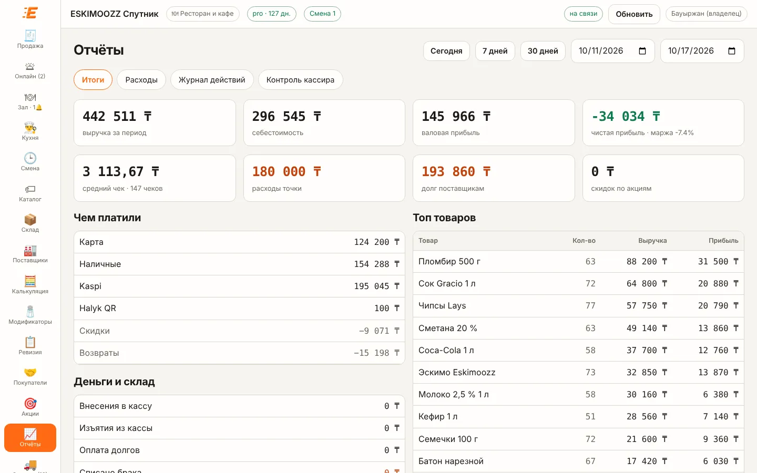The height and width of the screenshot is (473, 757).
Task: Click the orange ESKIMOOZZ logo
Action: (30, 13)
